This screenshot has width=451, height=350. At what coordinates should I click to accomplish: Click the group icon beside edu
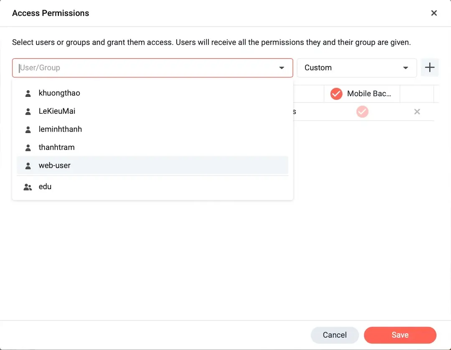(28, 187)
